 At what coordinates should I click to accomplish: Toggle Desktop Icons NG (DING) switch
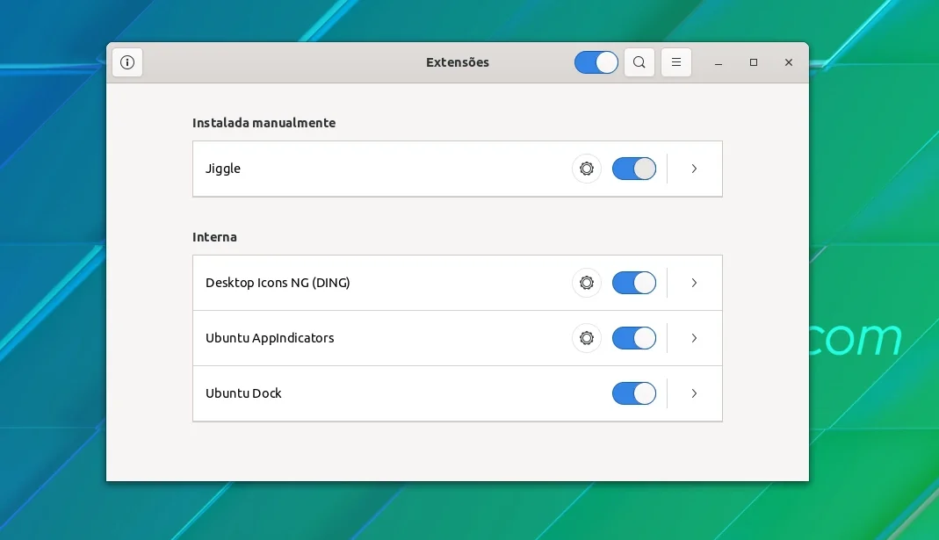pyautogui.click(x=633, y=283)
